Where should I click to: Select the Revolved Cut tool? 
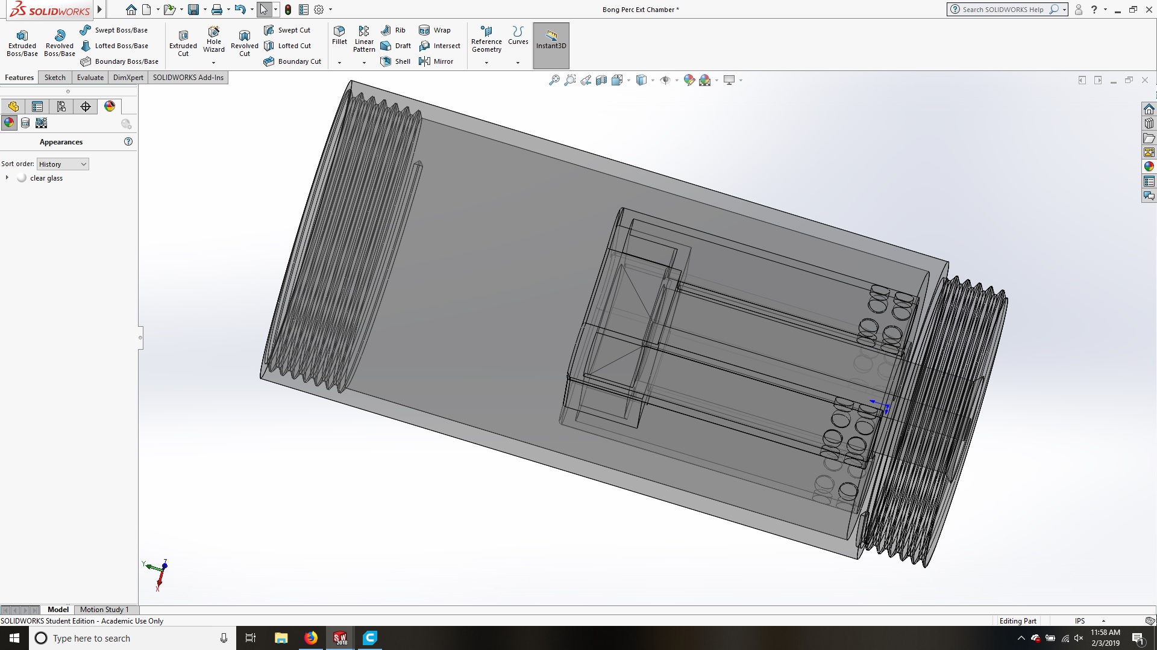tap(245, 42)
